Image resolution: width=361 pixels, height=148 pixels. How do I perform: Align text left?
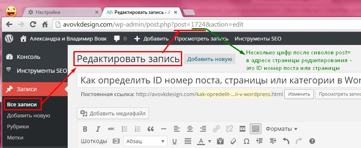coord(176,129)
